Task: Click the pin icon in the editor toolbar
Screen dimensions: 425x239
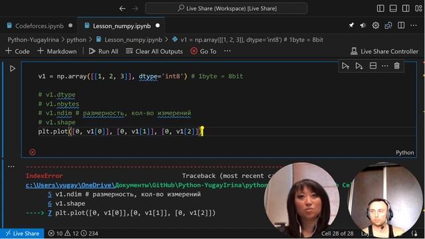Action: [351, 25]
